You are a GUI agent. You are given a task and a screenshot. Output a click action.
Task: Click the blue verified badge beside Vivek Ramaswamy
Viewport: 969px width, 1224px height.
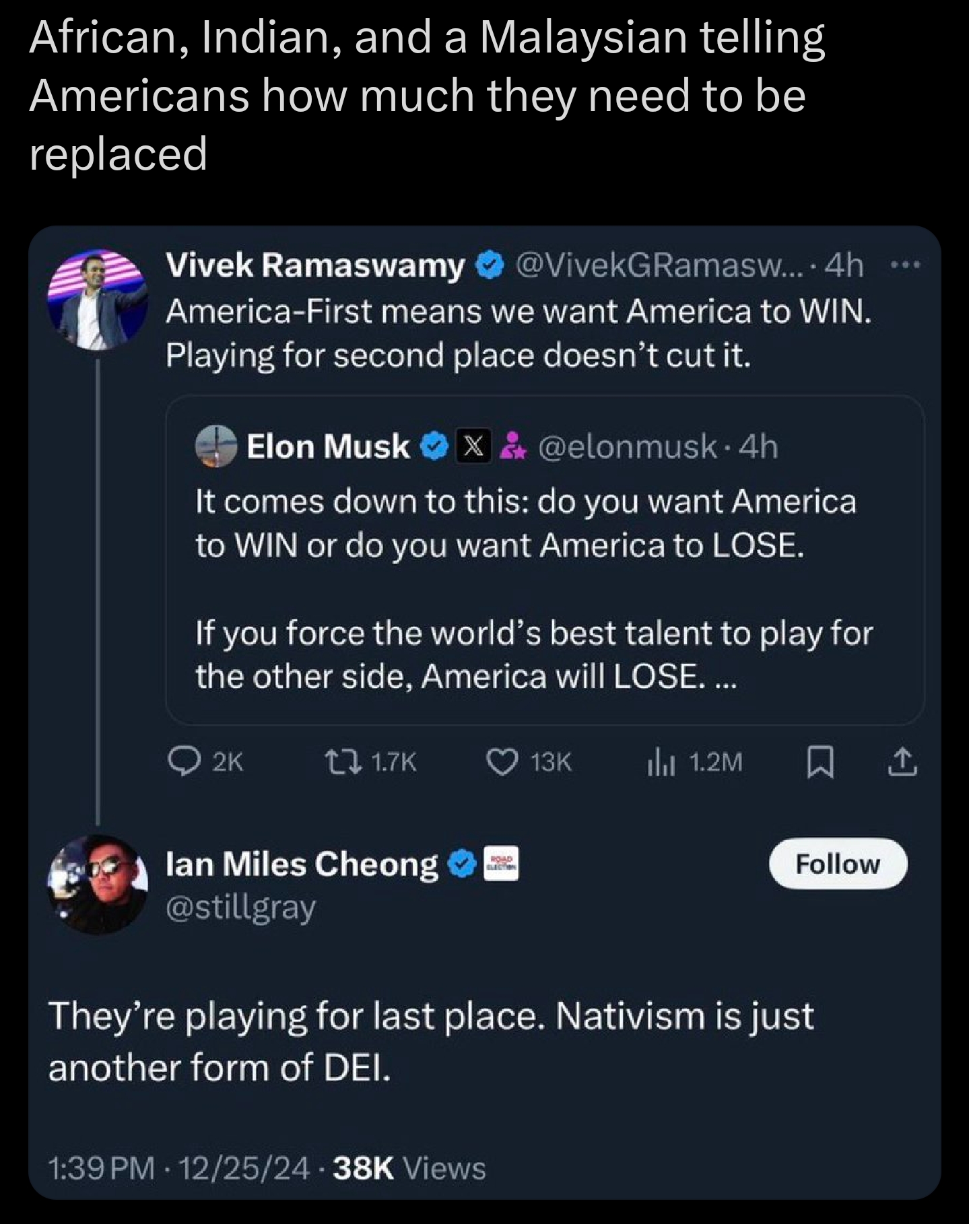coord(490,266)
